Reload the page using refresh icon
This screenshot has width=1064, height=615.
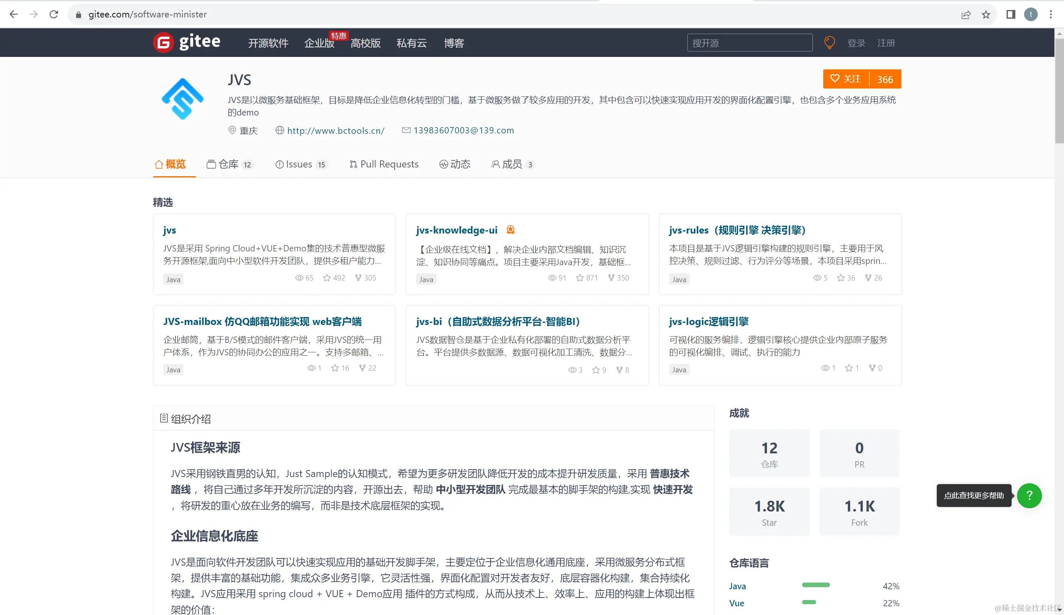coord(54,15)
